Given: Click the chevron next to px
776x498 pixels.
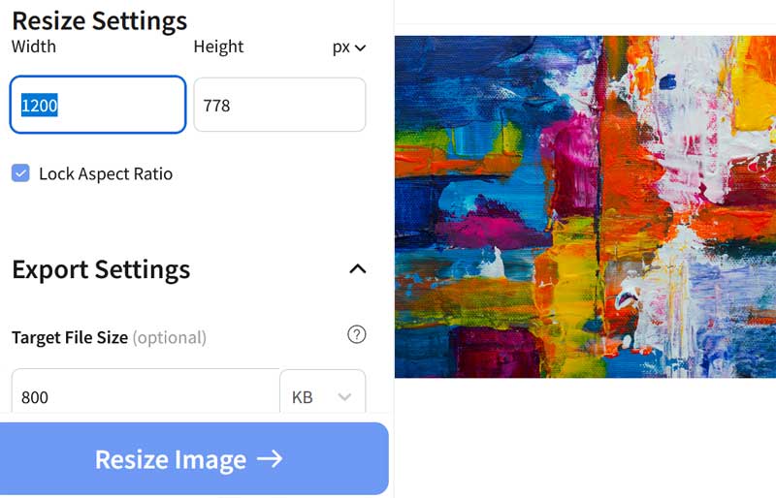Looking at the screenshot, I should pyautogui.click(x=361, y=47).
